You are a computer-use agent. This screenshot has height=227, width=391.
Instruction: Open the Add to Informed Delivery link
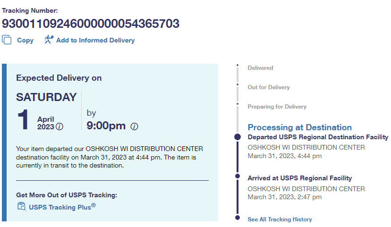click(x=95, y=41)
